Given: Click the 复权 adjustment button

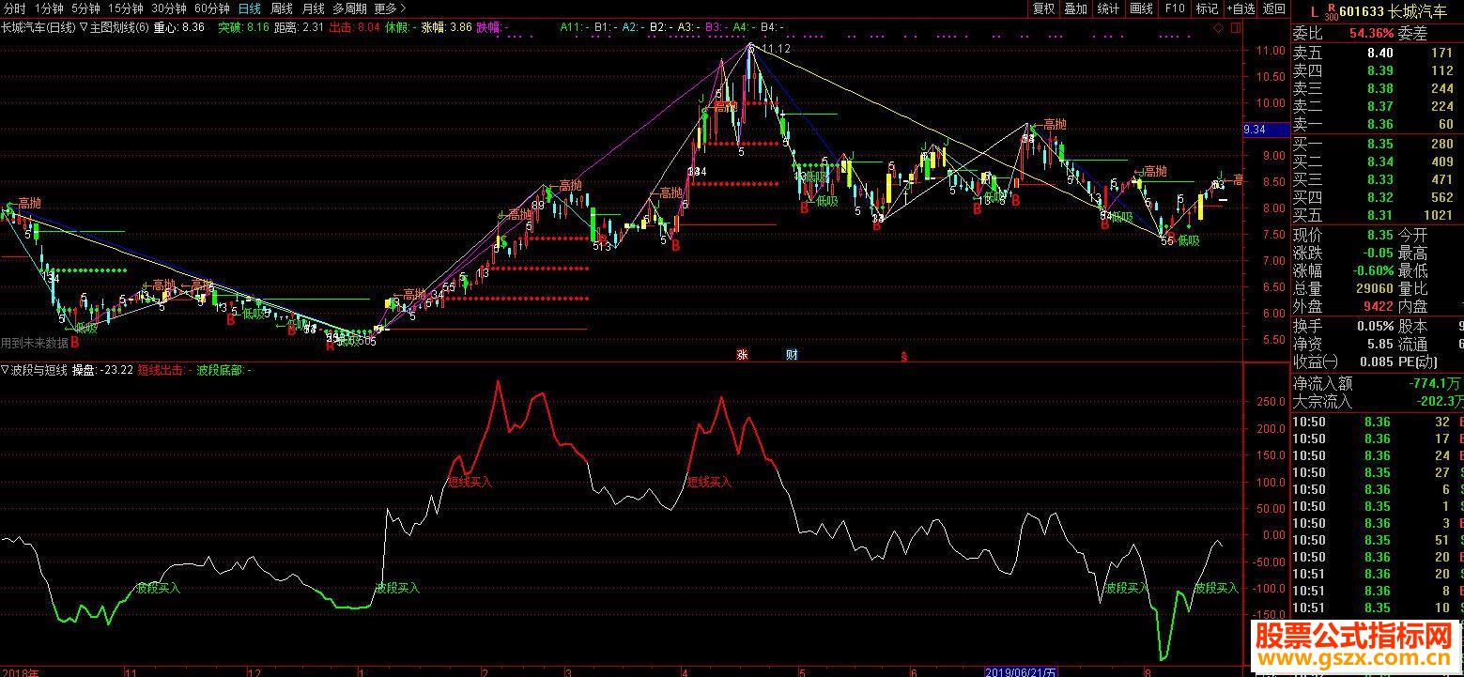Looking at the screenshot, I should [1043, 8].
